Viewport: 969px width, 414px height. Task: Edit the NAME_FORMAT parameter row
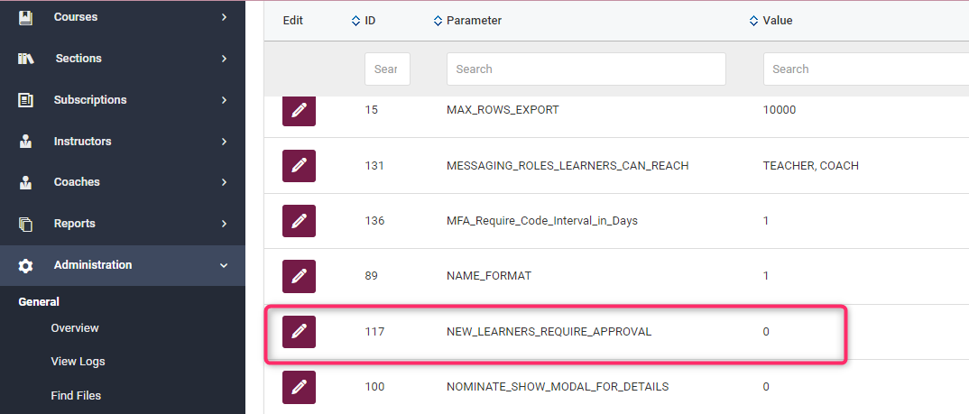pyautogui.click(x=299, y=276)
